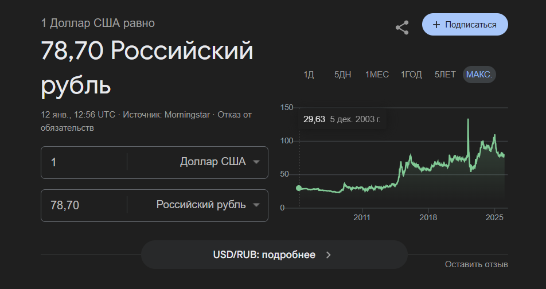This screenshot has width=546, height=289.
Task: Click the green data point marker on chart
Action: [x=298, y=188]
